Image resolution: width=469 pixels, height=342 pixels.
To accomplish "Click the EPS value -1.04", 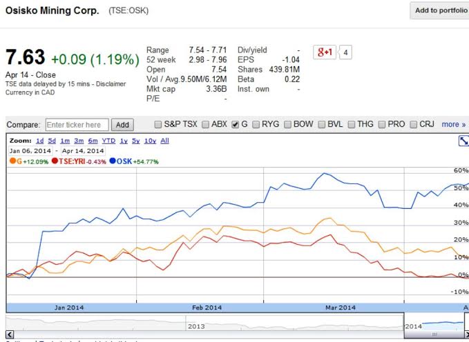I will click(291, 60).
